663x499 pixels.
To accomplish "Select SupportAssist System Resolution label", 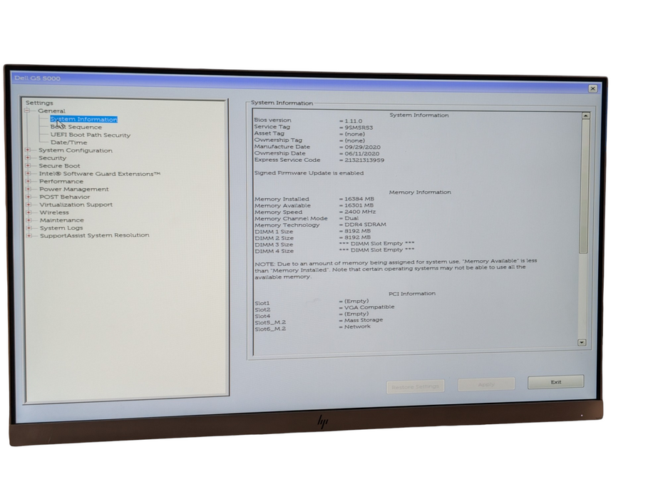I will [x=95, y=235].
